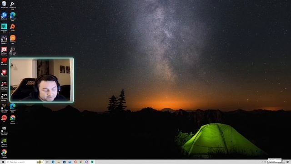Open Microsoft Edge shortcut beside Battle.net
The height and width of the screenshot is (164, 291).
click(13, 16)
